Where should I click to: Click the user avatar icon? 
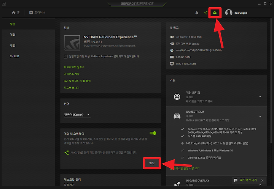coord(229,13)
